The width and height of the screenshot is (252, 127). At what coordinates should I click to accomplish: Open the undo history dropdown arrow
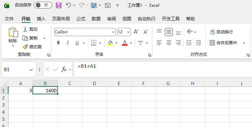pyautogui.click(x=74, y=5)
